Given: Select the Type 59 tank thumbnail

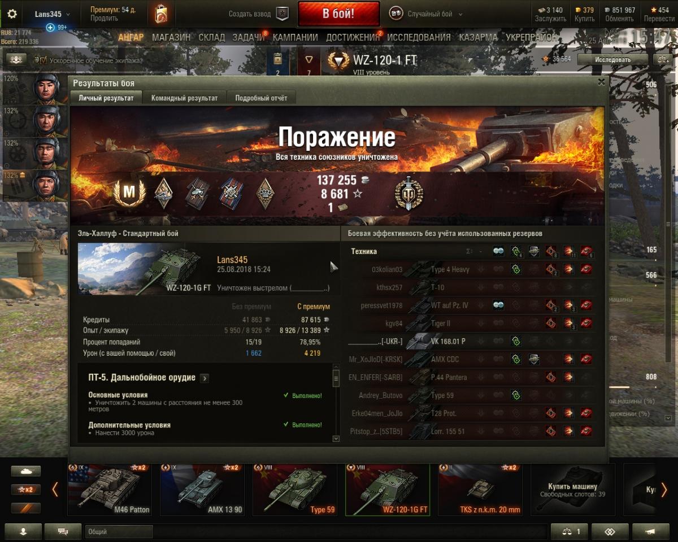Looking at the screenshot, I should click(x=294, y=489).
